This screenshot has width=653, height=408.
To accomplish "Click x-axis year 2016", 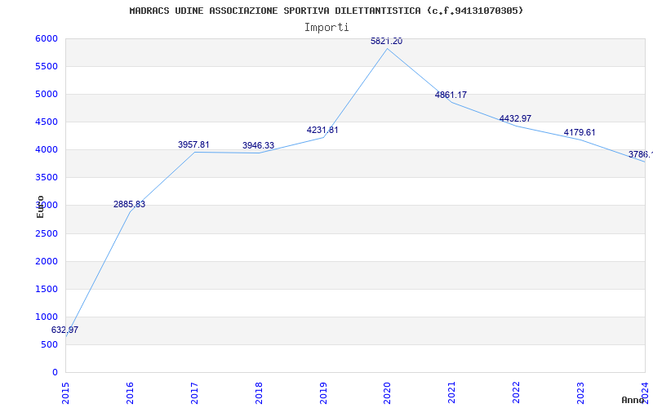I will point(130,392).
